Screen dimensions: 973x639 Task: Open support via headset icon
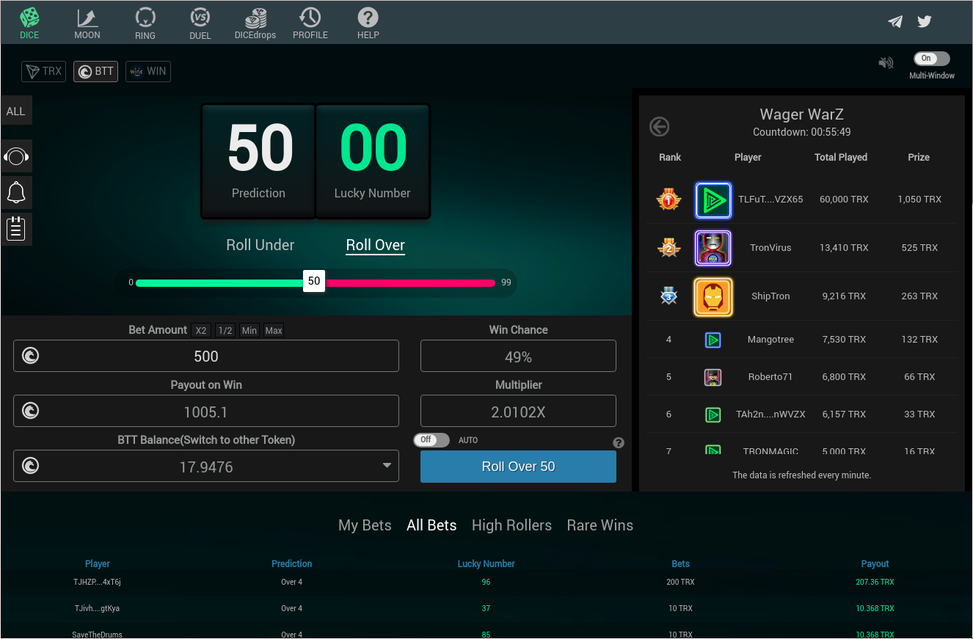click(16, 156)
